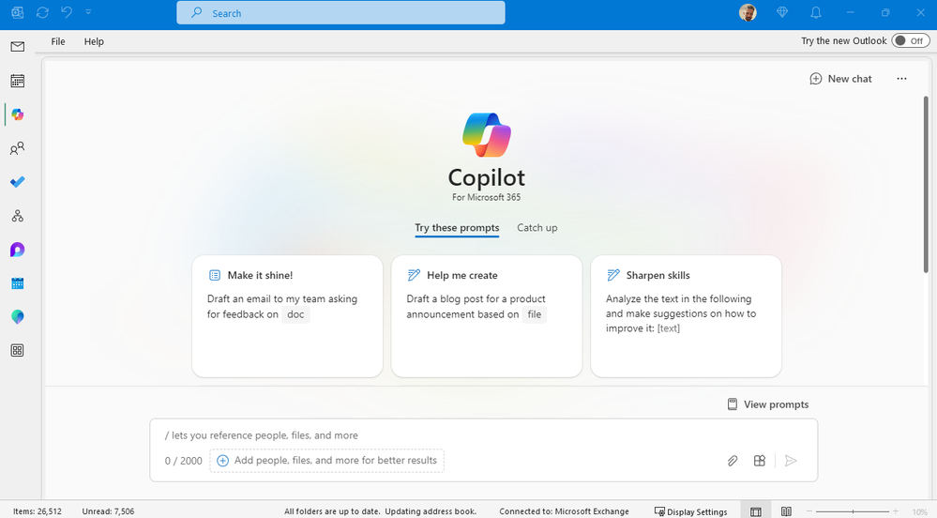The height and width of the screenshot is (518, 937).
Task: Switch to Reading view in status bar
Action: coord(786,511)
